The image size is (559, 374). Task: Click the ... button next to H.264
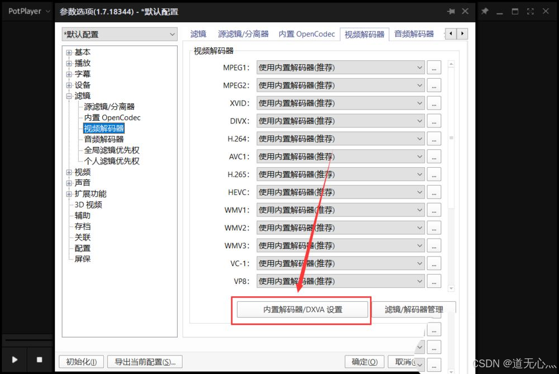tap(434, 139)
